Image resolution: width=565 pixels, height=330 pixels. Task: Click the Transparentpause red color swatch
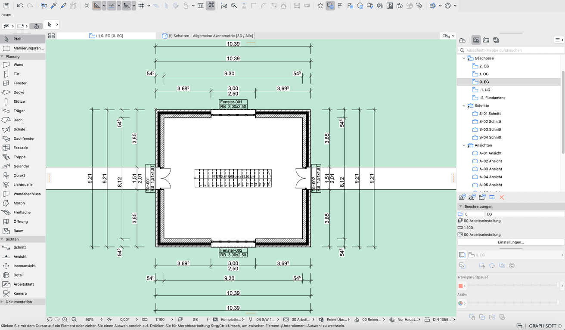460,286
